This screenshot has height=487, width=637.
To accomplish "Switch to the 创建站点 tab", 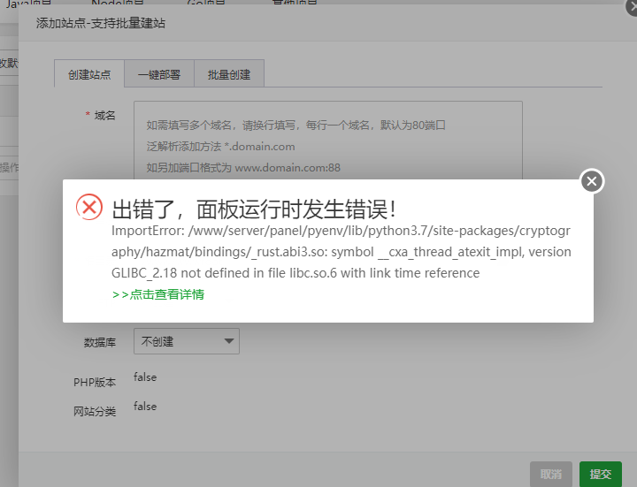I will [89, 74].
